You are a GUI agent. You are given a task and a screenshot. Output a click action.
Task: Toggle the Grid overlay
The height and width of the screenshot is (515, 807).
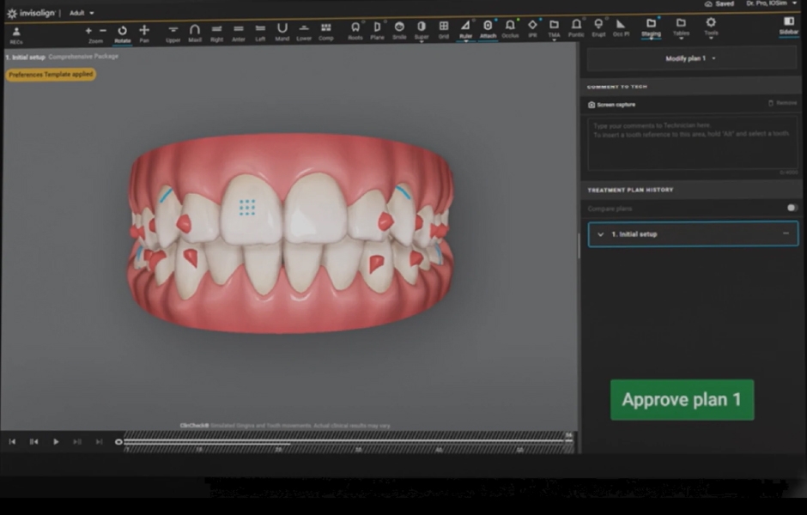pos(444,29)
